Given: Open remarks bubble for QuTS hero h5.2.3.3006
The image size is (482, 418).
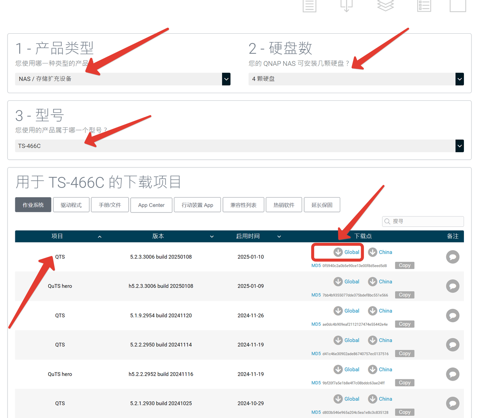Looking at the screenshot, I should 453,286.
